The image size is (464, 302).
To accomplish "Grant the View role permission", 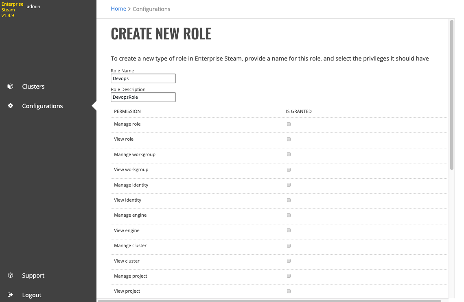I will tap(289, 139).
